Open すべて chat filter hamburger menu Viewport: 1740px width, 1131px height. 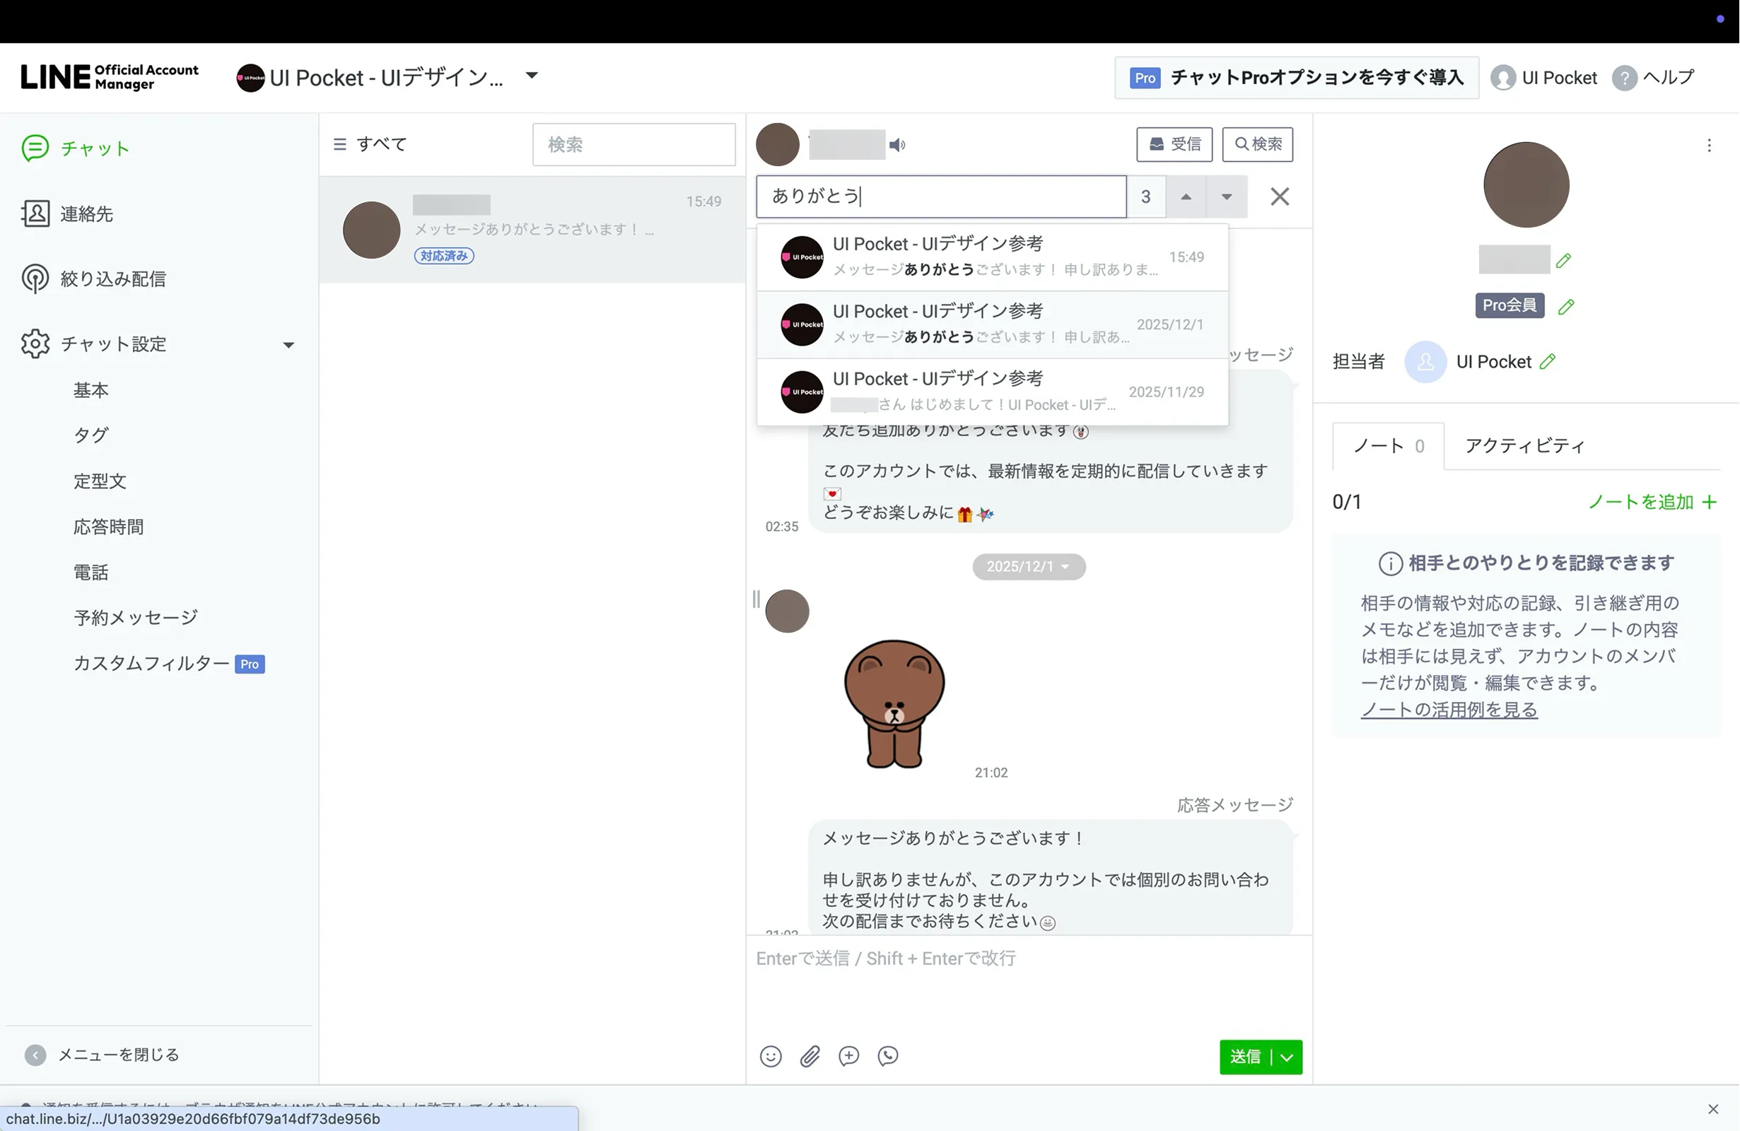tap(339, 144)
